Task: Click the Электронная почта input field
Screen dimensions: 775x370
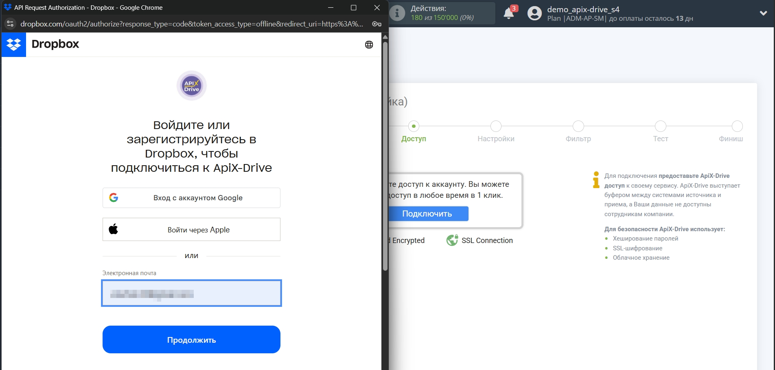Action: click(191, 293)
